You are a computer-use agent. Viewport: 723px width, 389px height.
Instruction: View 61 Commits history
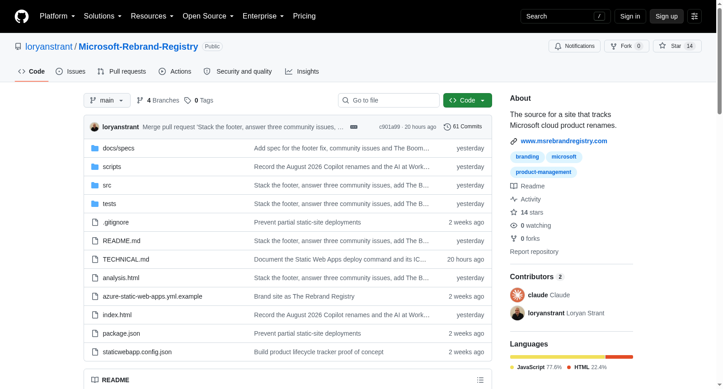click(463, 127)
